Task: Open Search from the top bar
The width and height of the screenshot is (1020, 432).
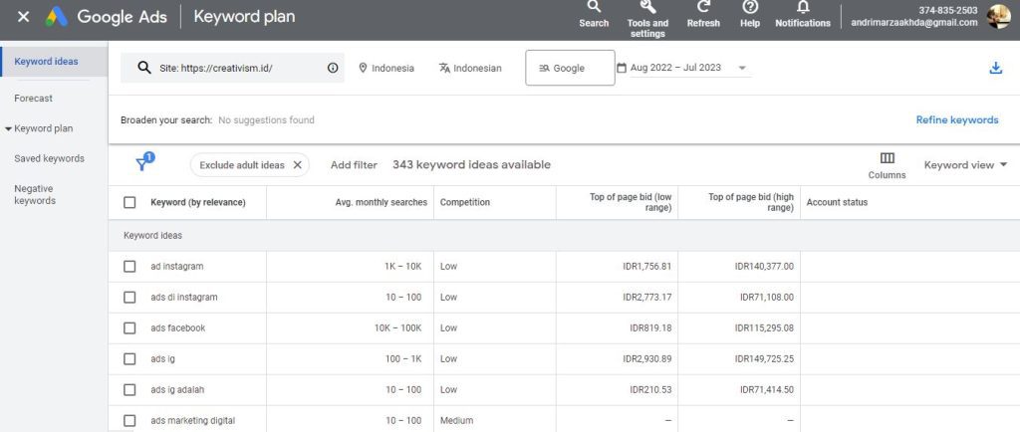Action: click(x=594, y=14)
